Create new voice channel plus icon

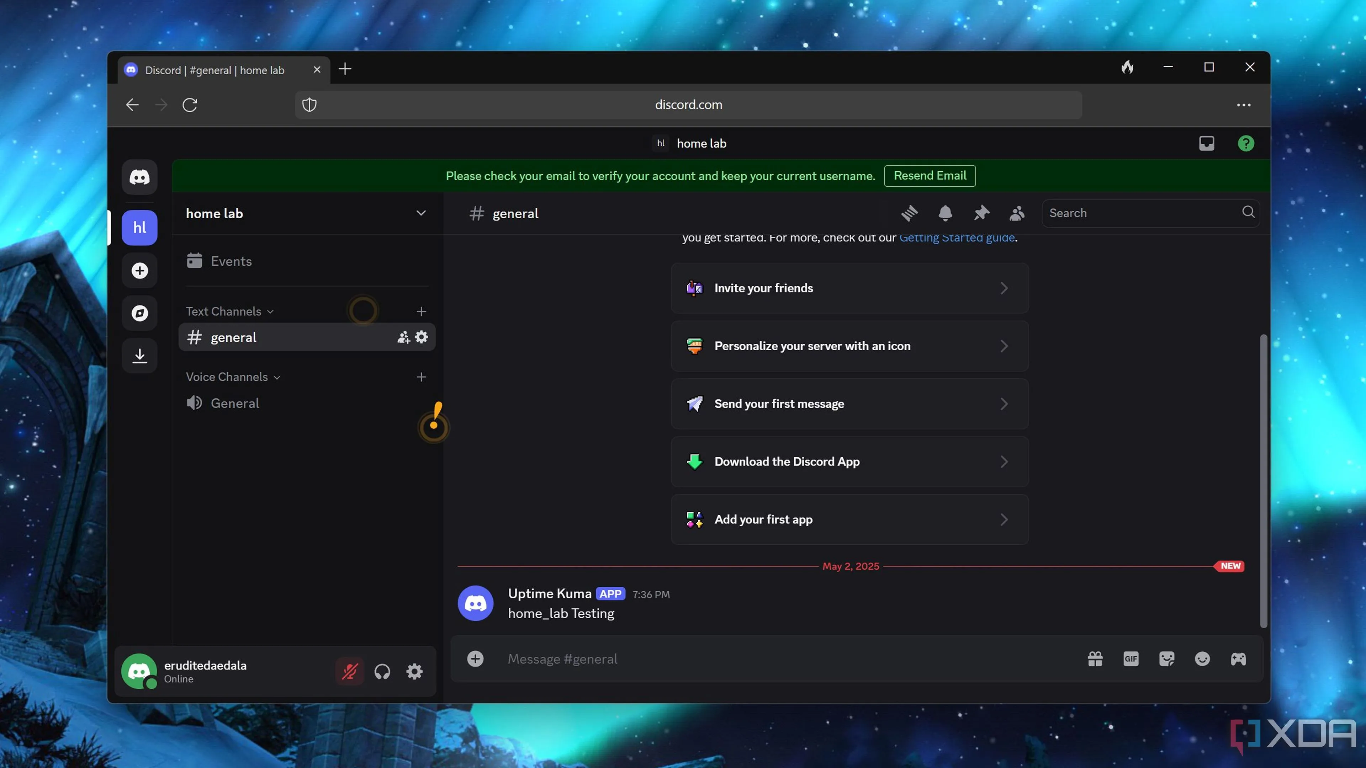pos(422,377)
